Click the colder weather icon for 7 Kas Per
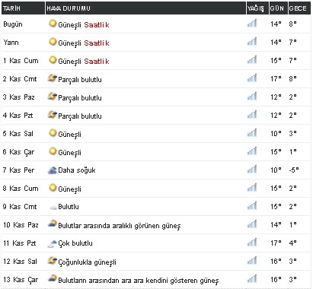313x289 pixels. click(53, 170)
